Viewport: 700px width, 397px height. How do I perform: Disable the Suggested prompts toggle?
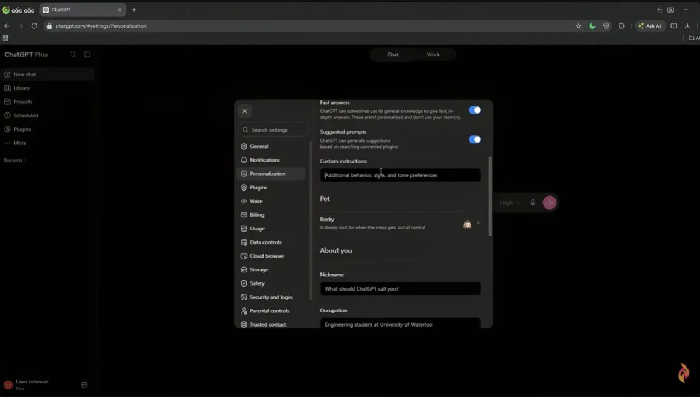475,139
